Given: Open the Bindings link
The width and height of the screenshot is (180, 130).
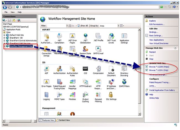Looking at the screenshot, I should pyautogui.click(x=154, y=32).
